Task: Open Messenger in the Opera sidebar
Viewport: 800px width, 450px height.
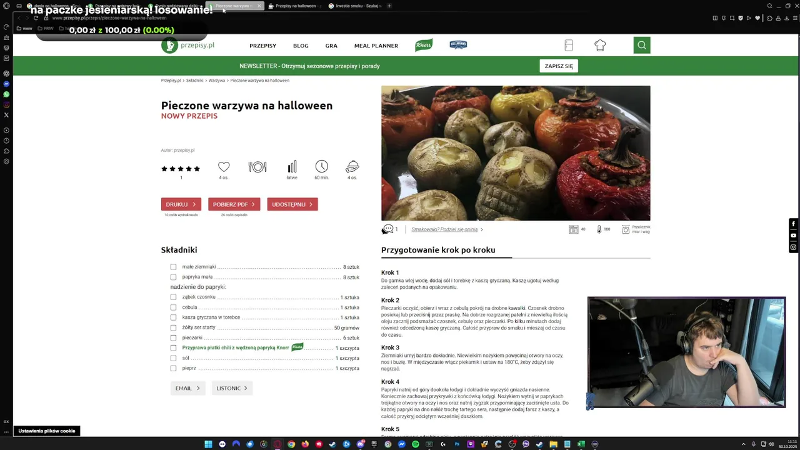Action: 6,84
